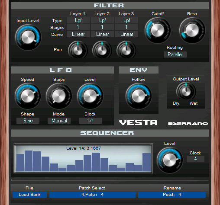Click the Input Level knob
This screenshot has height=205, width=220.
point(28,37)
